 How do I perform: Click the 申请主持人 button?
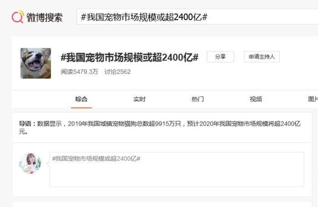pos(262,57)
